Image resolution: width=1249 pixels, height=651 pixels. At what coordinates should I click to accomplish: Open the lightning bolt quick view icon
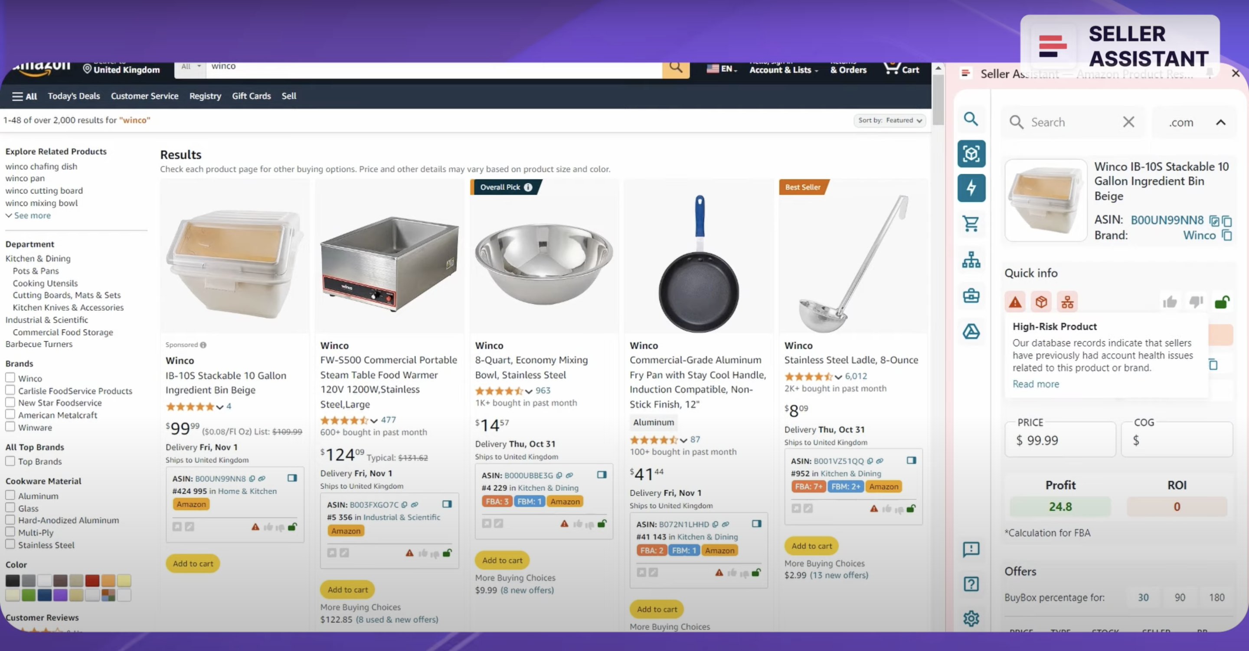[971, 188]
